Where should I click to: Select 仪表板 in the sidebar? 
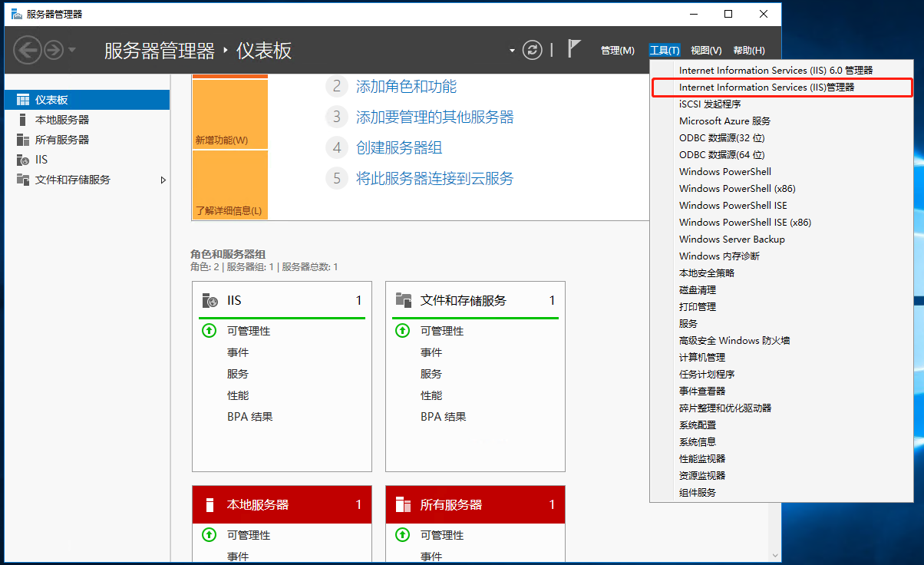pyautogui.click(x=87, y=100)
